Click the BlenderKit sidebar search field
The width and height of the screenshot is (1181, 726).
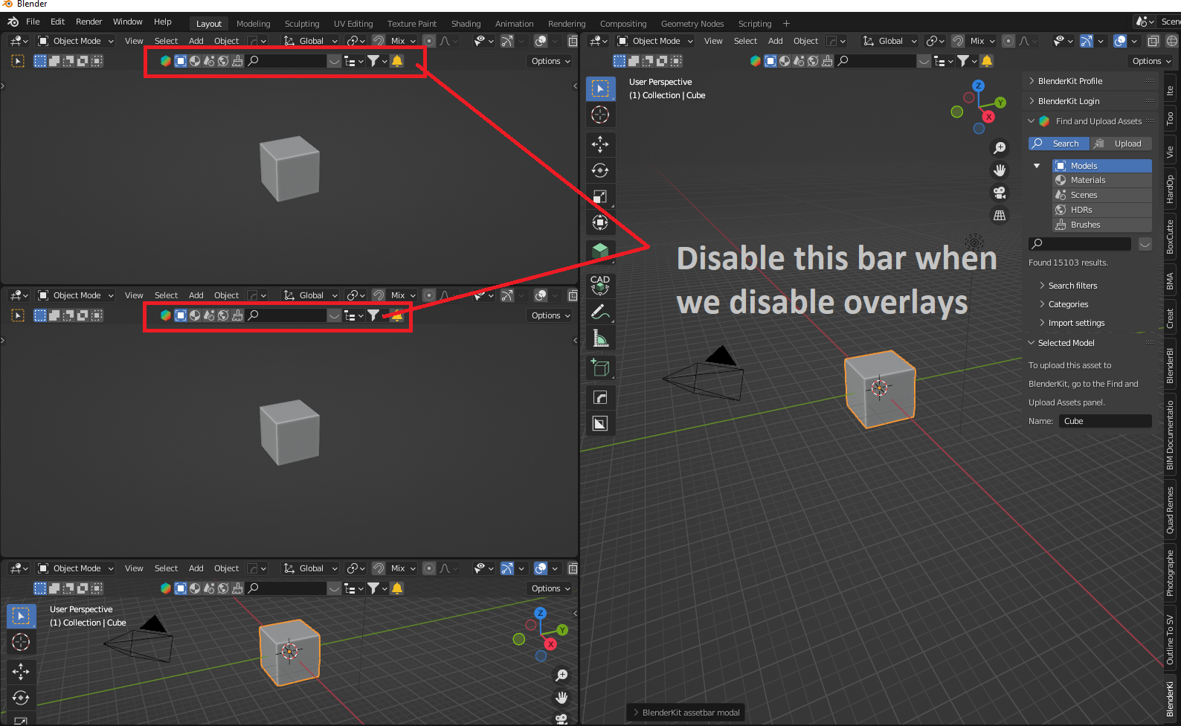1080,244
